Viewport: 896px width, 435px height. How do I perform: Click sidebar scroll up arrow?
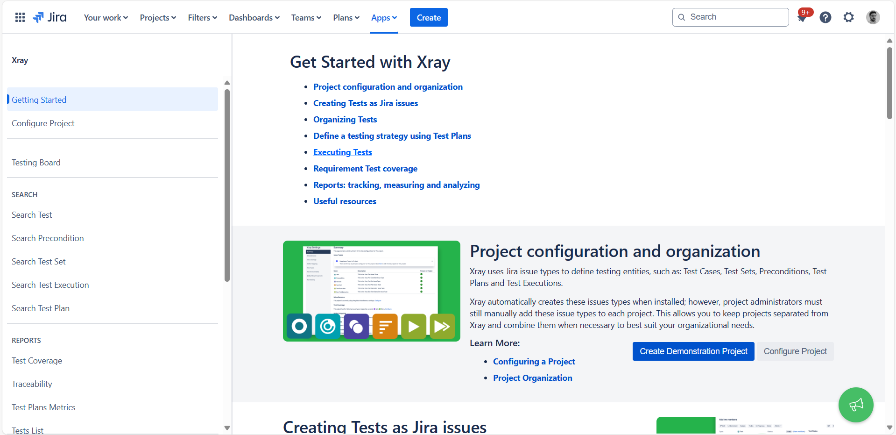pos(227,83)
